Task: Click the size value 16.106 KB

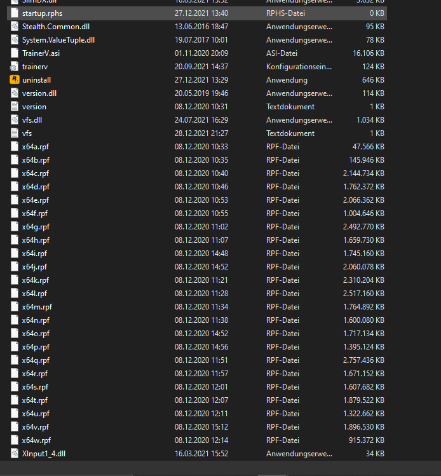Action: [x=368, y=53]
